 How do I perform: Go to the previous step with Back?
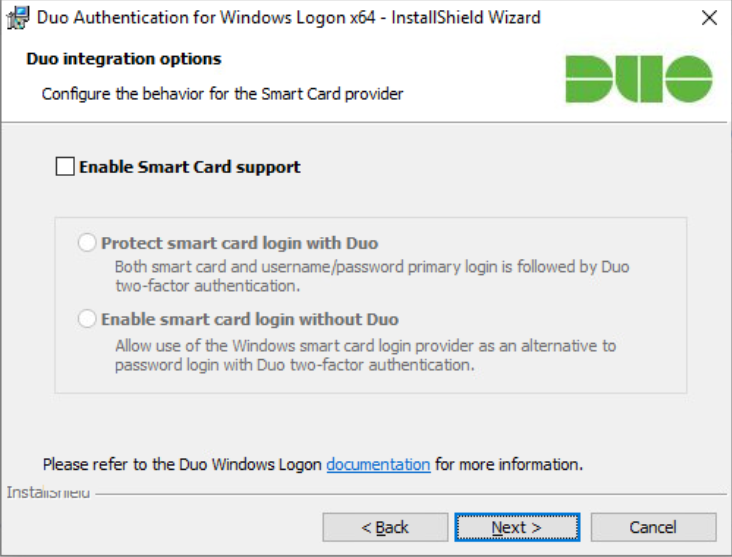coord(385,527)
